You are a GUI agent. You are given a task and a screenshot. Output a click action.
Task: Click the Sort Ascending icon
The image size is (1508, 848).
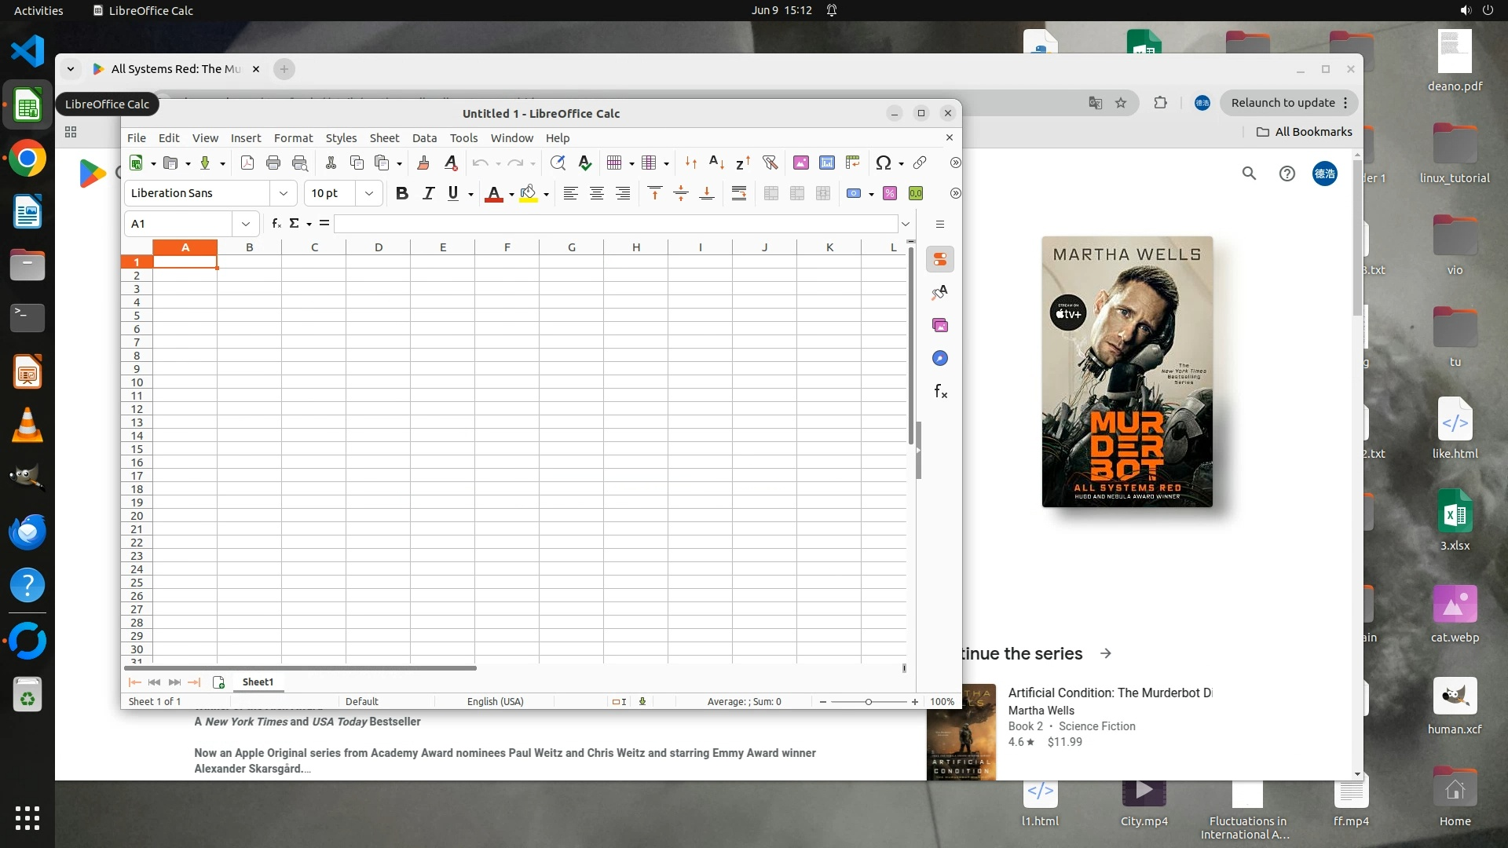[716, 163]
